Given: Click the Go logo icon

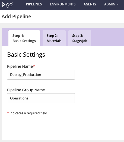Looking at the screenshot, I should [7, 5].
